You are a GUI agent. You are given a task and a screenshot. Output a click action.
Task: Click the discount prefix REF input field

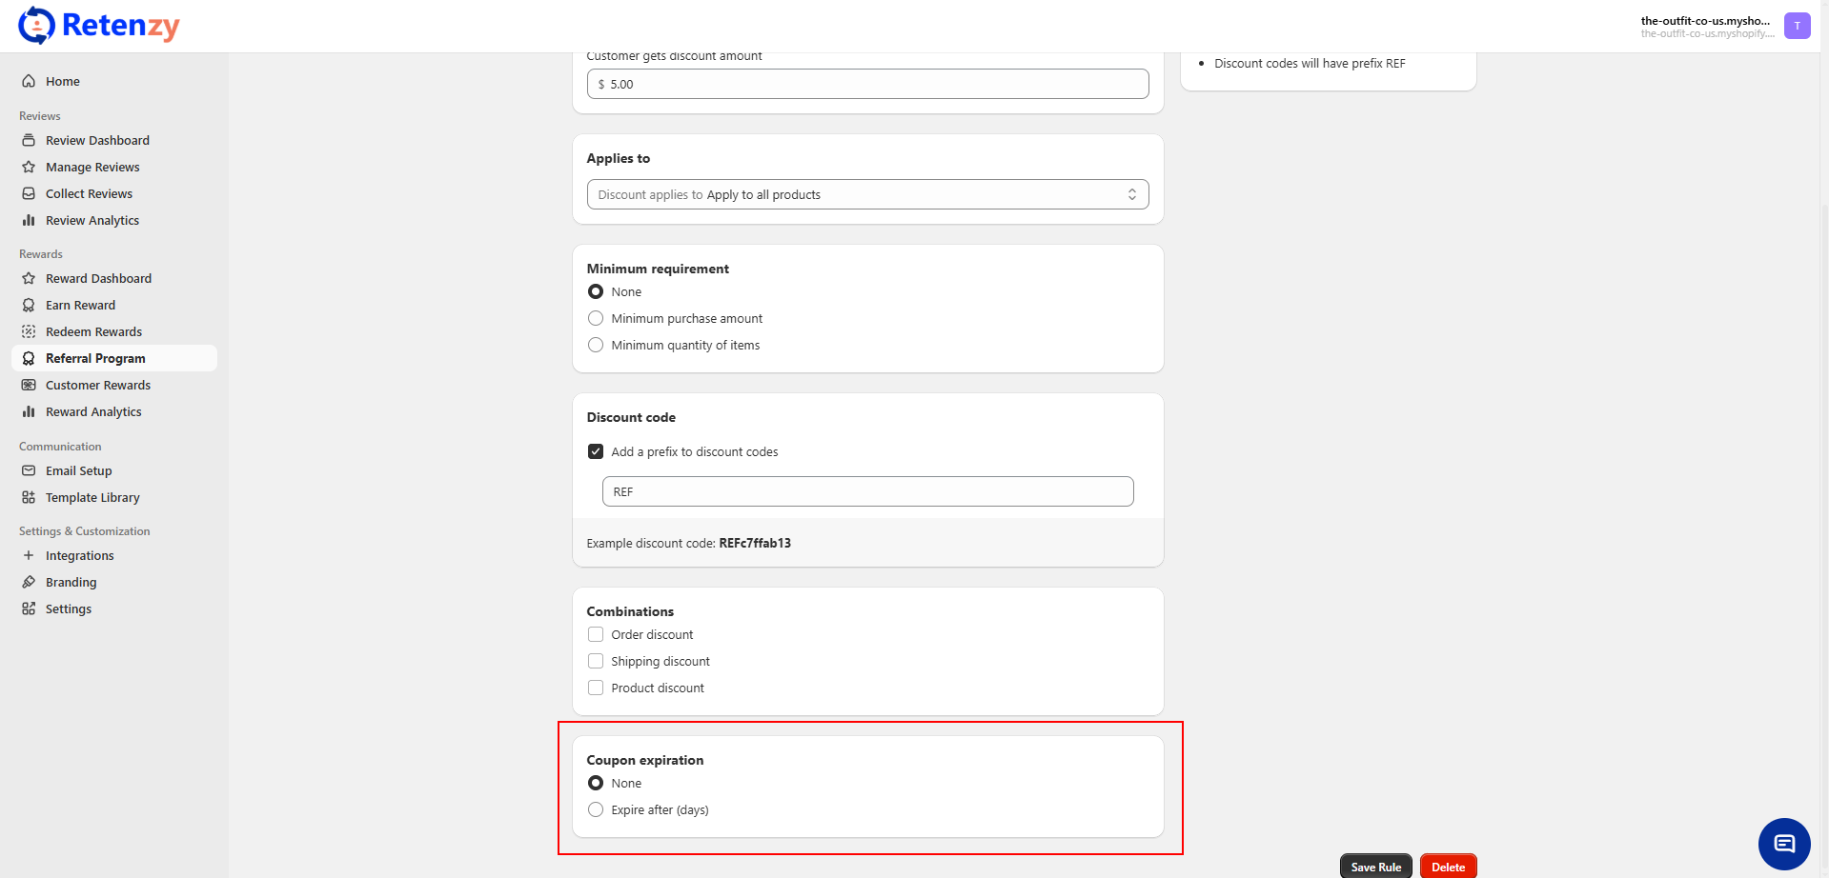pos(867,492)
